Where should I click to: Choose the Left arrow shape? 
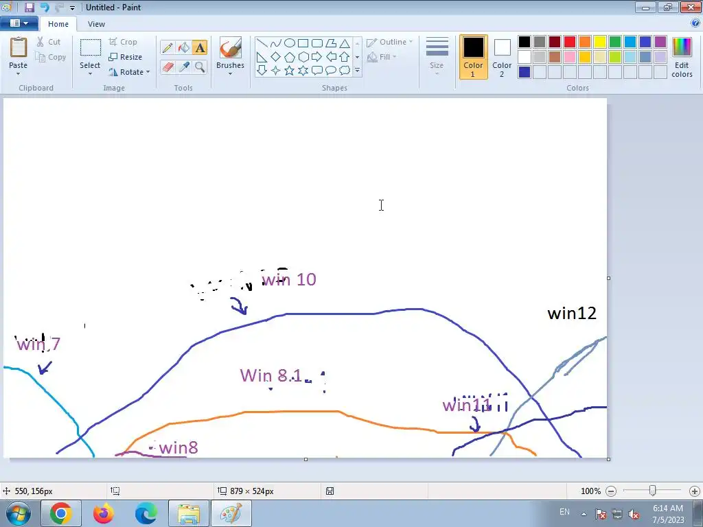click(331, 57)
